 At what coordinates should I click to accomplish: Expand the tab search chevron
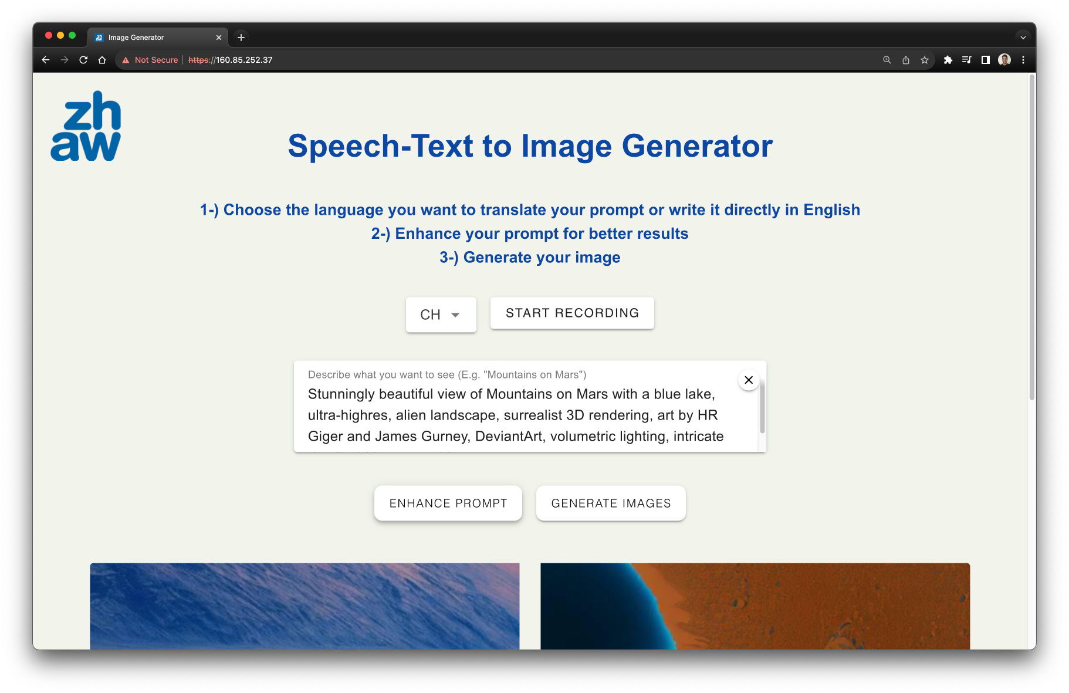tap(1023, 36)
